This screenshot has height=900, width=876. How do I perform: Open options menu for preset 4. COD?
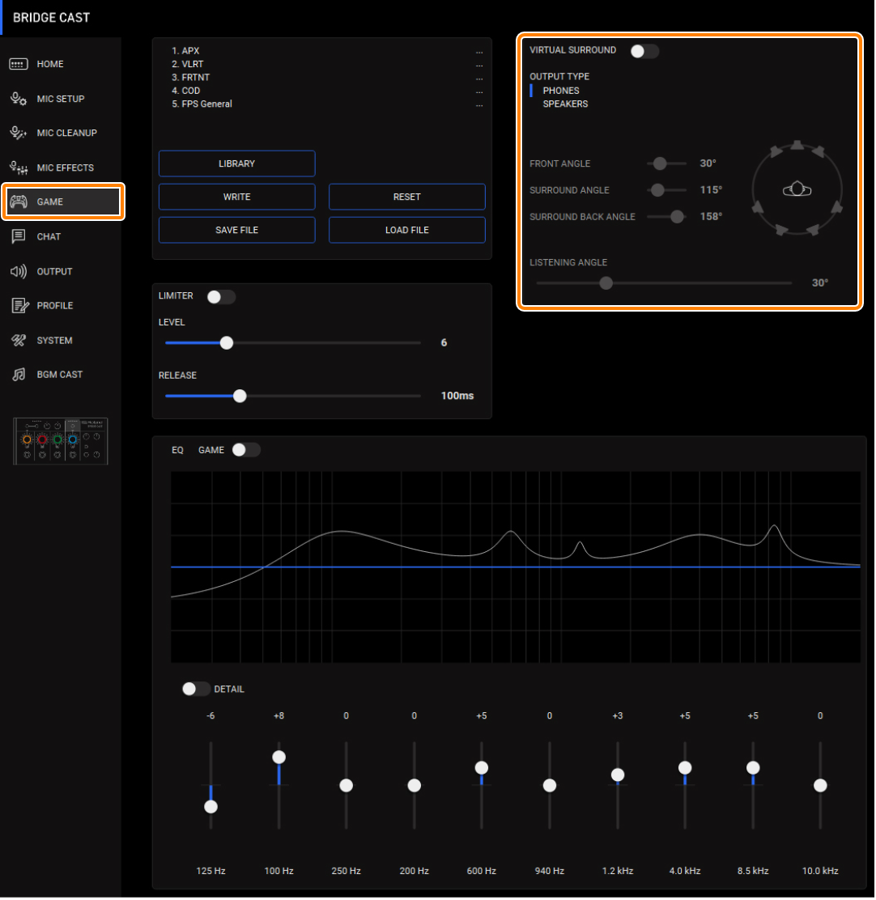(479, 91)
